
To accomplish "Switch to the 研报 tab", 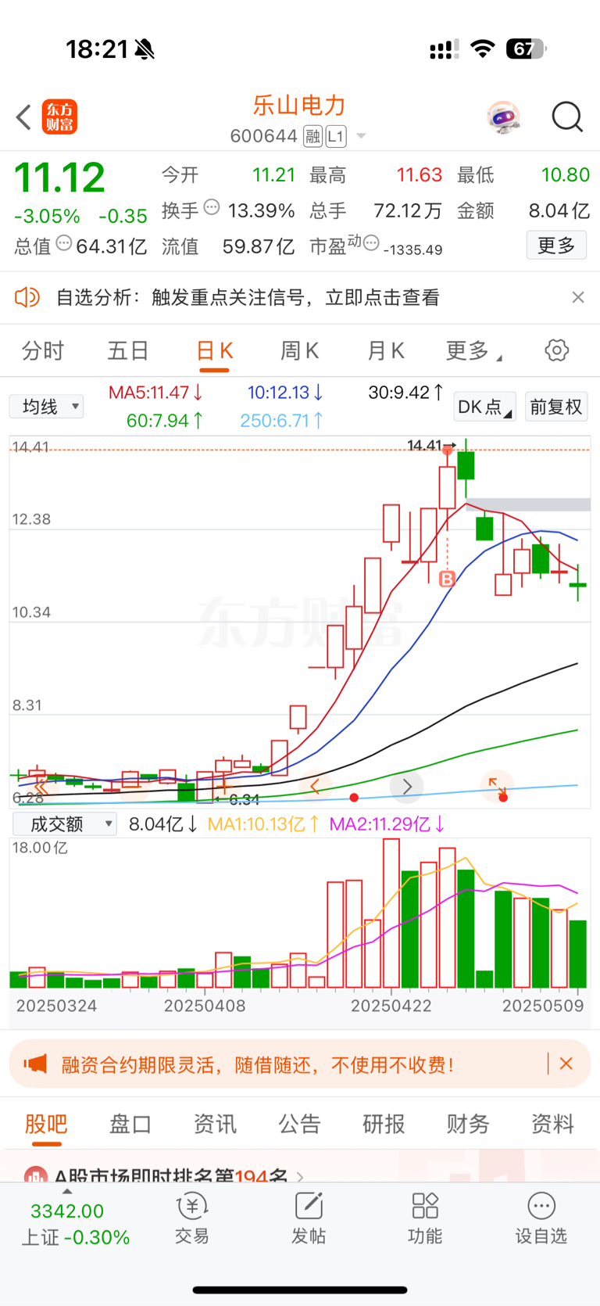I will pos(384,1125).
